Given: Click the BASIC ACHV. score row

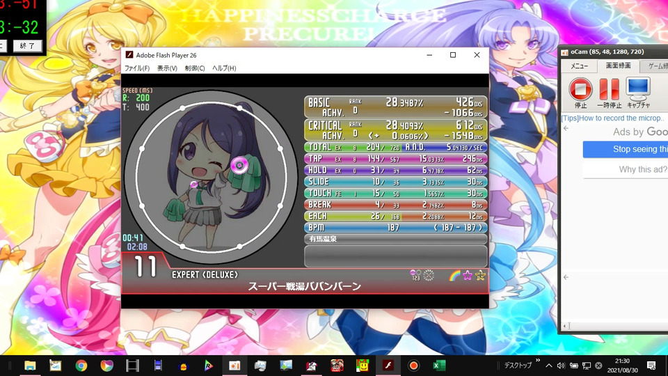Looking at the screenshot, I should pos(396,107).
